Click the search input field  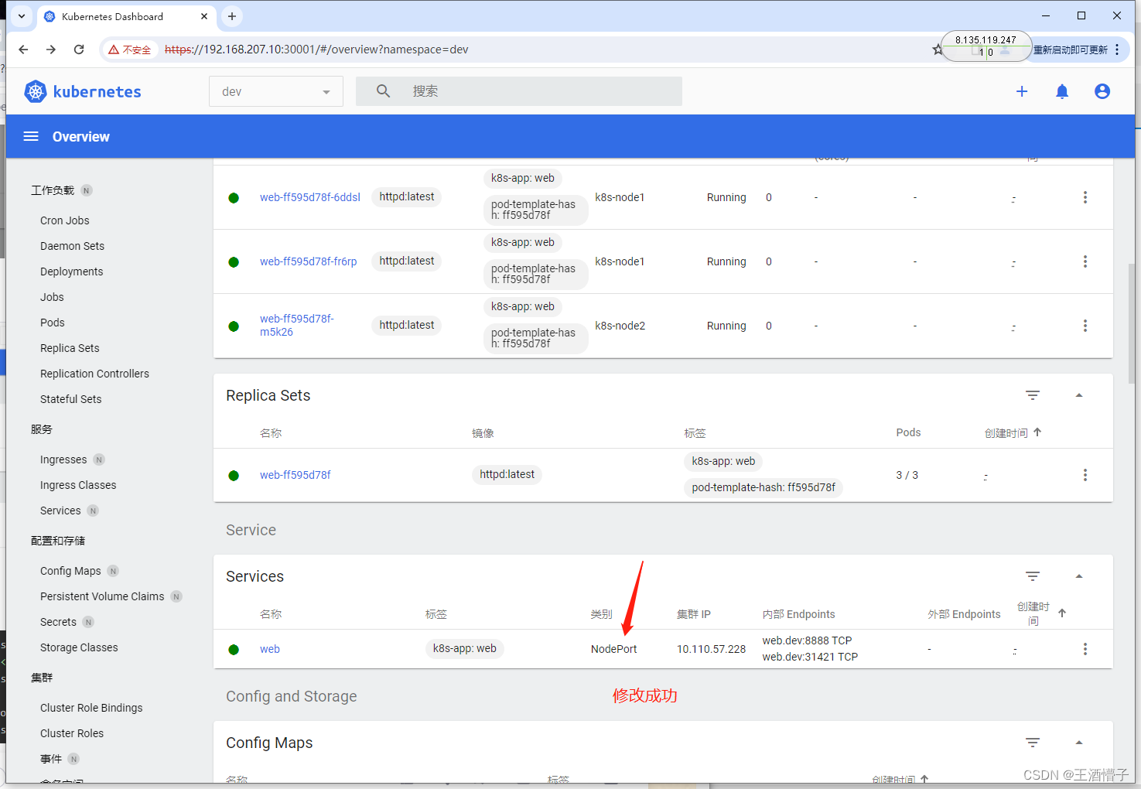[518, 91]
